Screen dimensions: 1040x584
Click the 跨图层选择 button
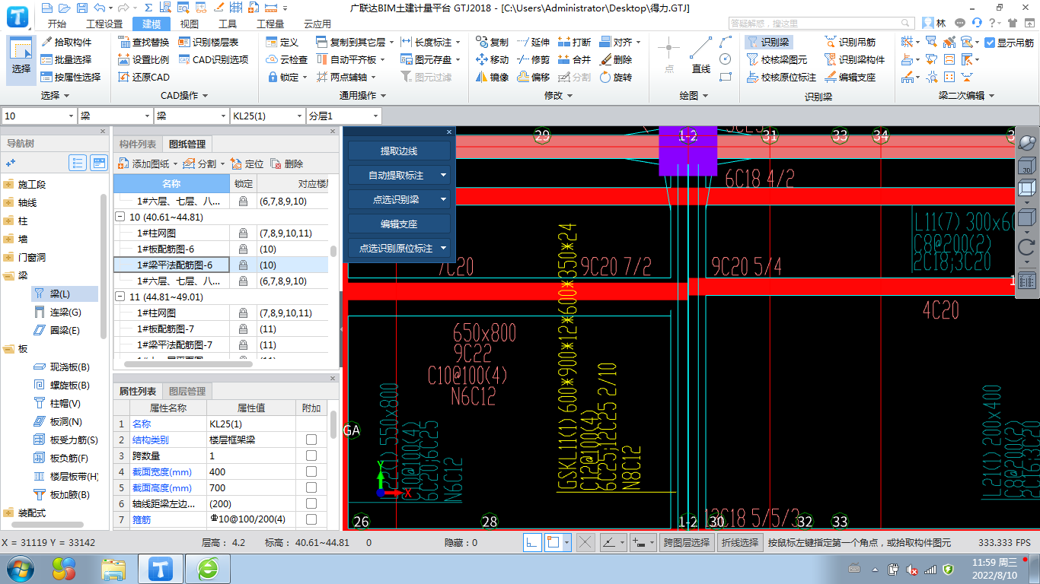coord(687,542)
